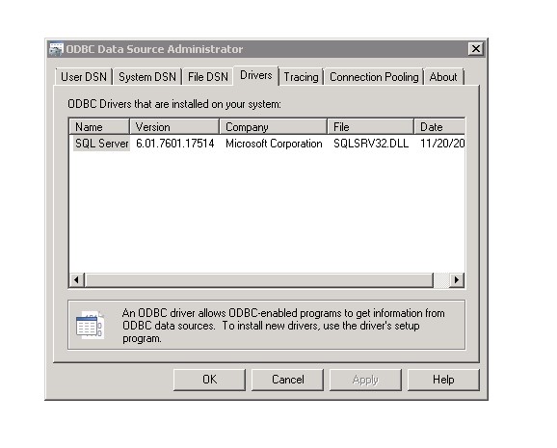Image resolution: width=557 pixels, height=448 pixels.
Task: Open the System DSN tab
Action: pos(147,77)
